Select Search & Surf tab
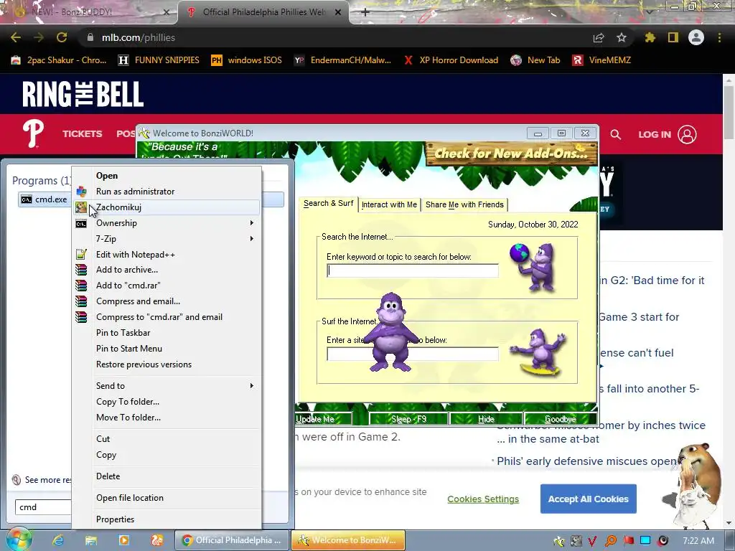The width and height of the screenshot is (735, 551). (328, 203)
